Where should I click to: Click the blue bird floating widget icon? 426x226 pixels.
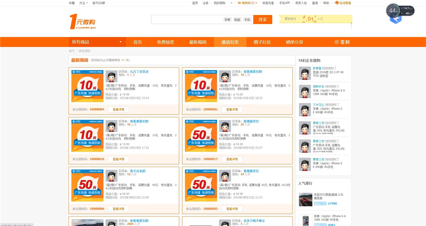click(396, 19)
